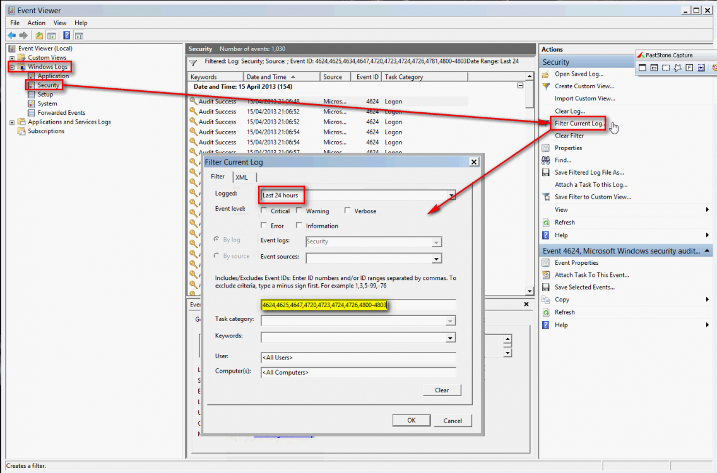Tick the Error event level checkbox

(264, 226)
